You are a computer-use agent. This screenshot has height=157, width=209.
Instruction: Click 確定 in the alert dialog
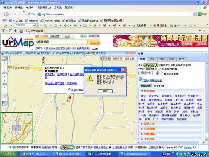pos(105,91)
